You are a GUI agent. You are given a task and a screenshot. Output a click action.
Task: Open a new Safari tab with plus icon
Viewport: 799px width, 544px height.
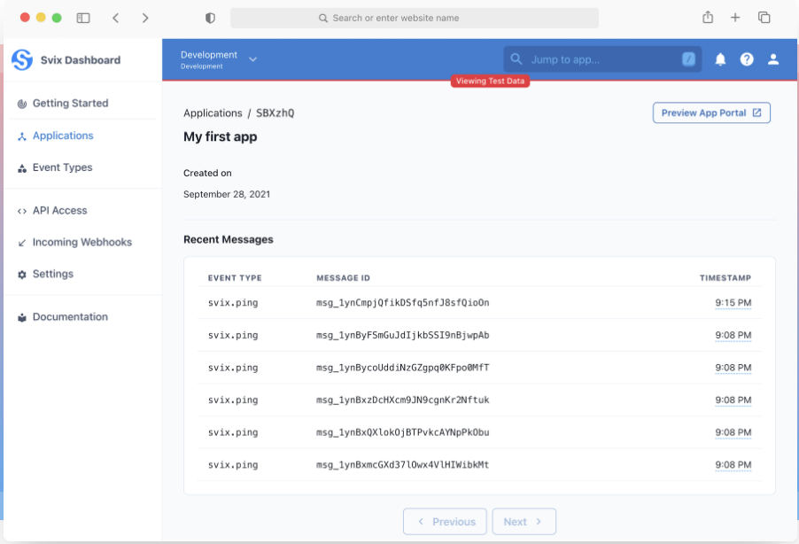coord(735,18)
